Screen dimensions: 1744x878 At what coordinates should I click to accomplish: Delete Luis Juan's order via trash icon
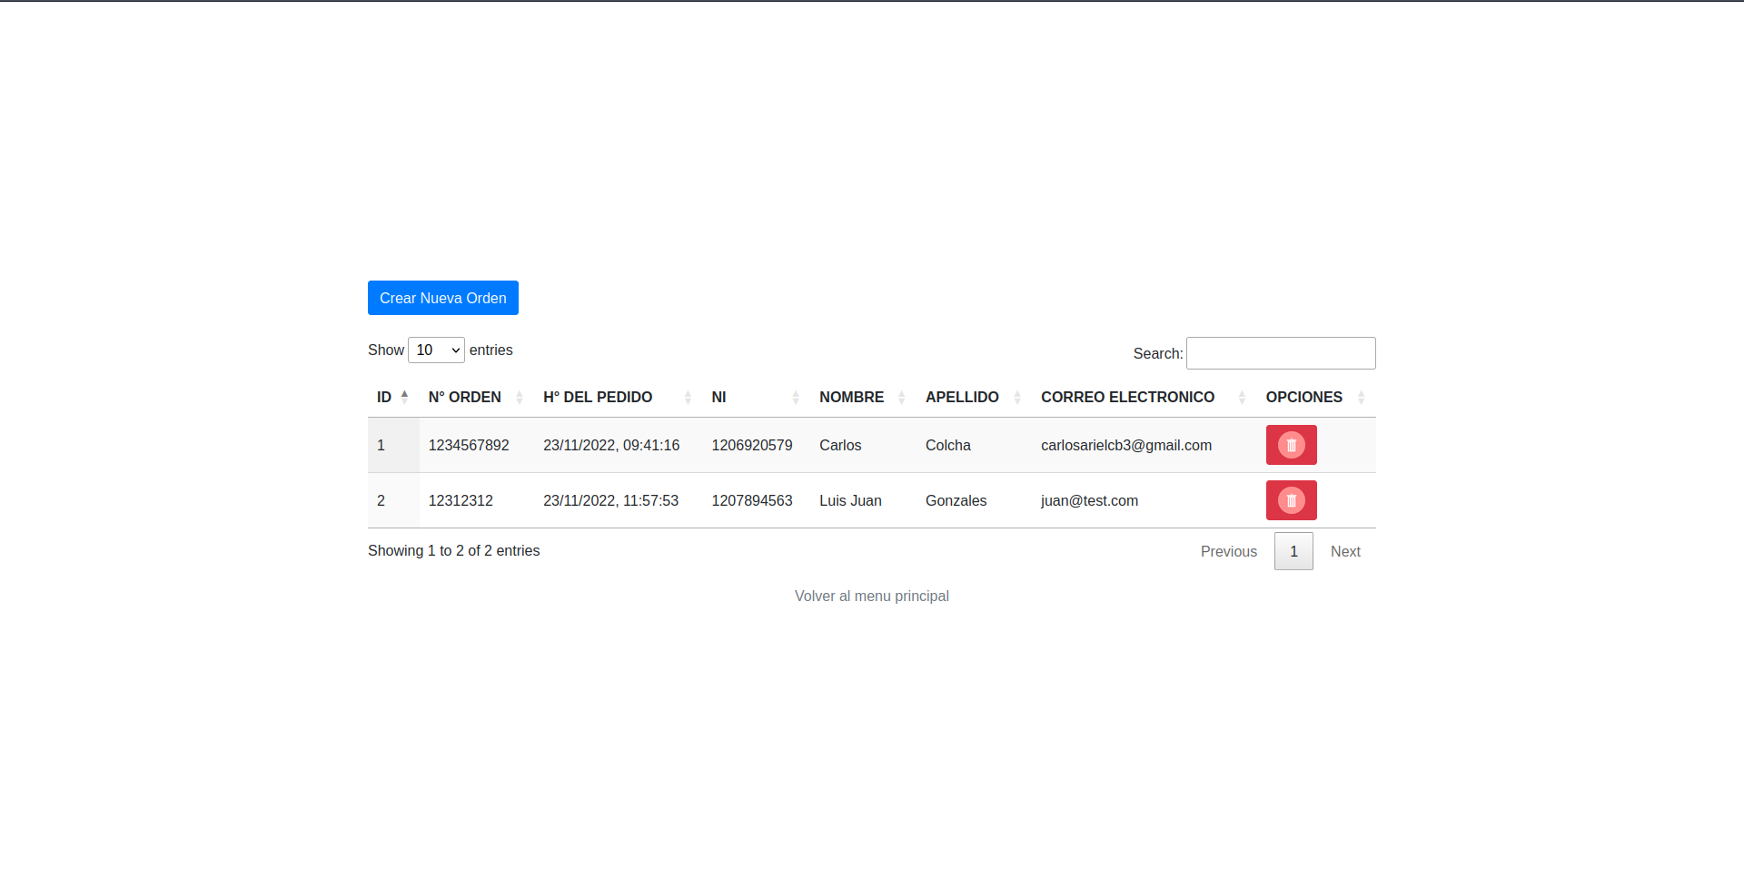click(1291, 500)
